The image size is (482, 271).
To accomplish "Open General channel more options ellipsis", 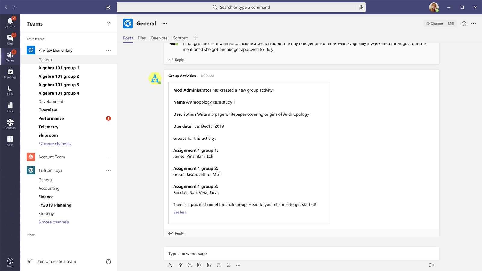I will tap(165, 23).
